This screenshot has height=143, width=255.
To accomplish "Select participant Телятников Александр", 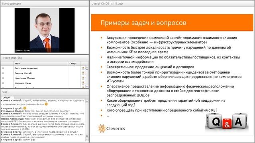I will click(x=26, y=68).
